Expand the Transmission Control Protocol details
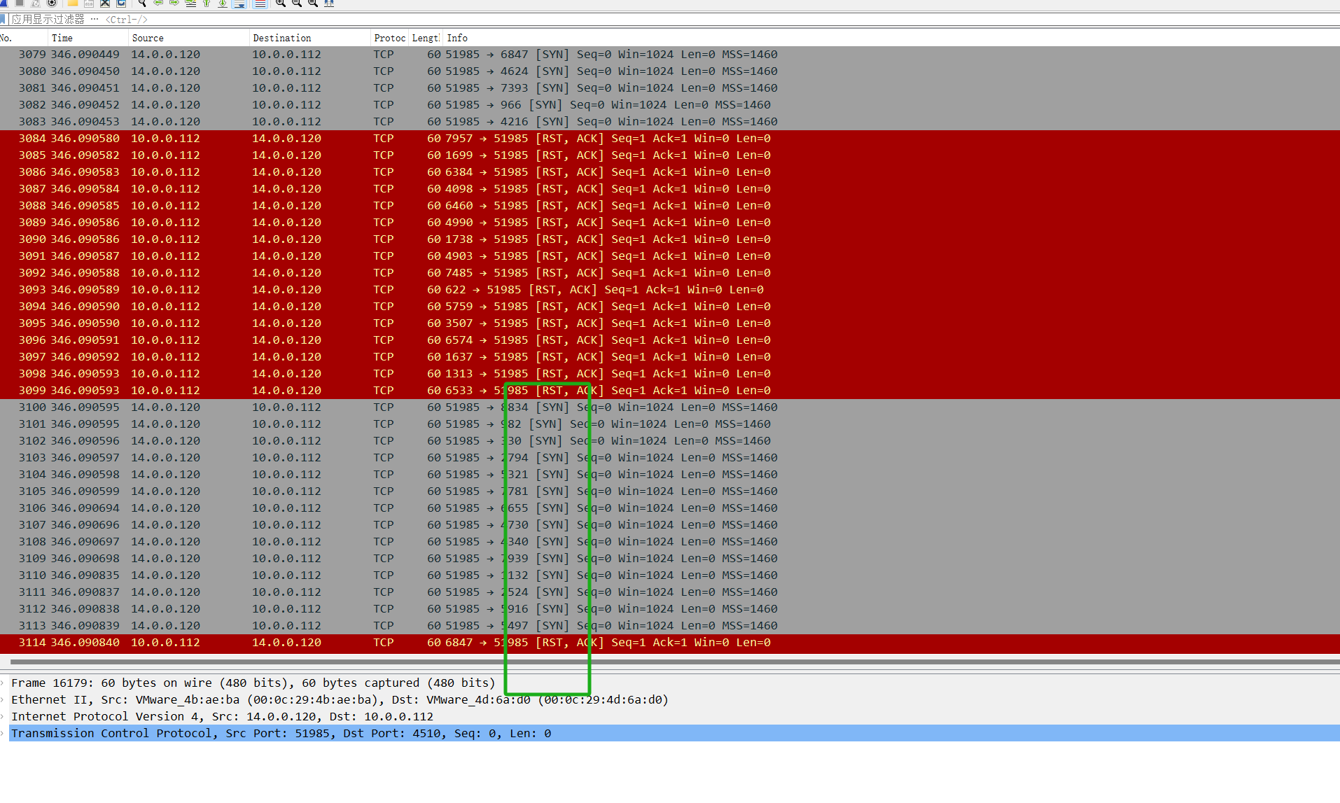This screenshot has height=803, width=1340. tap(3, 733)
